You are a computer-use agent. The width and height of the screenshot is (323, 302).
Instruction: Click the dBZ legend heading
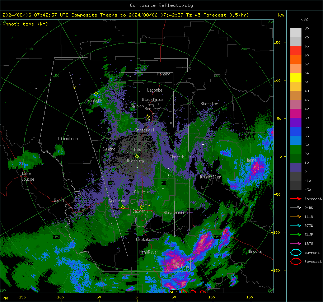304,19
